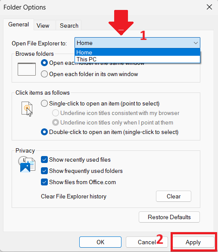Viewport: 218px width, 252px height.
Task: Select the General tab
Action: [19, 25]
